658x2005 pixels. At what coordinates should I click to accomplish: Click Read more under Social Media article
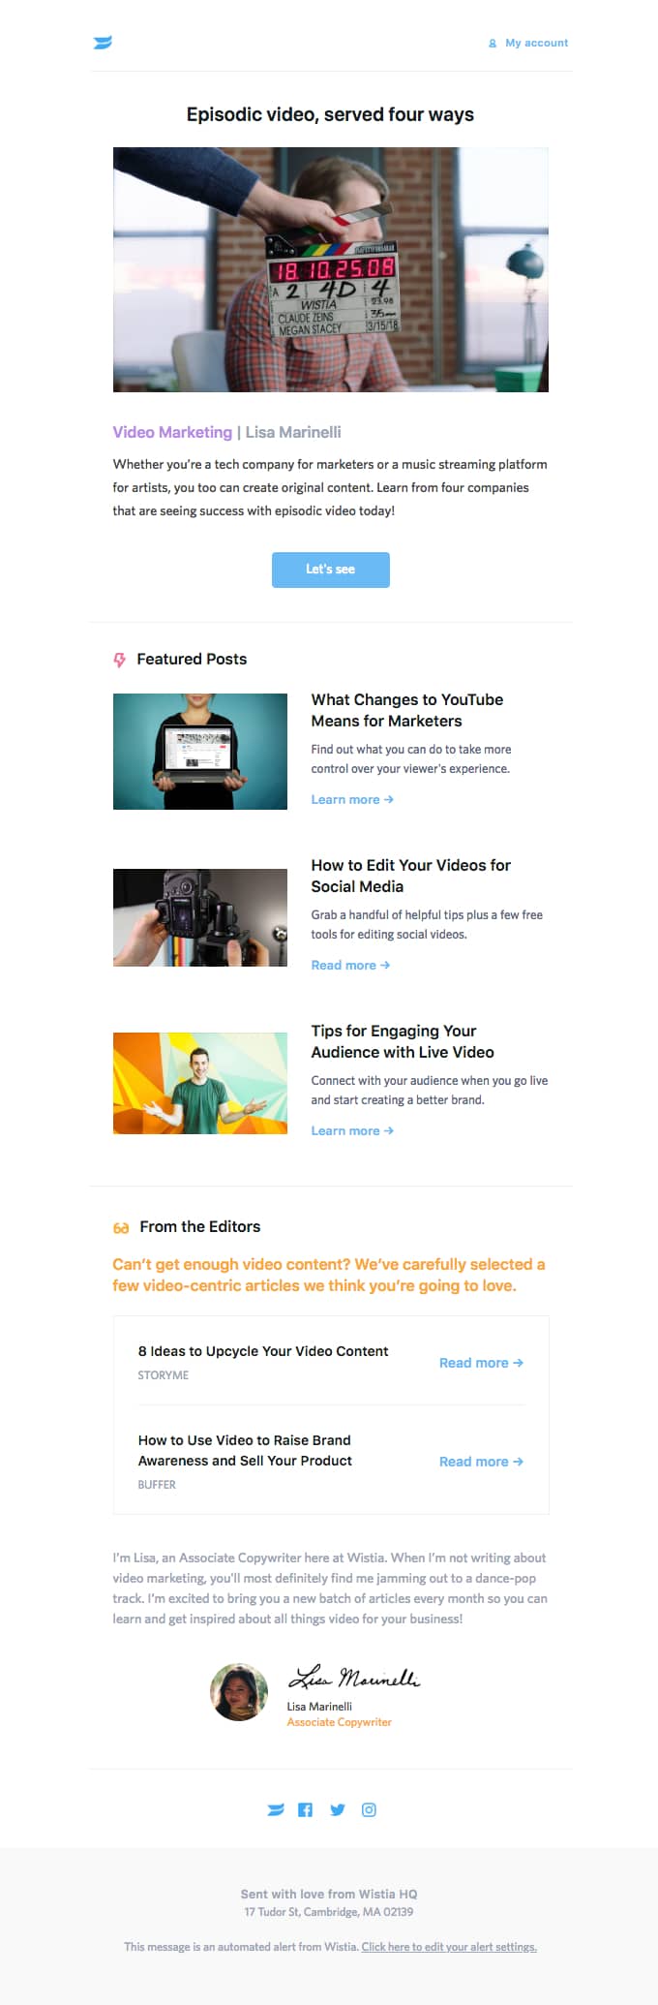click(x=350, y=965)
